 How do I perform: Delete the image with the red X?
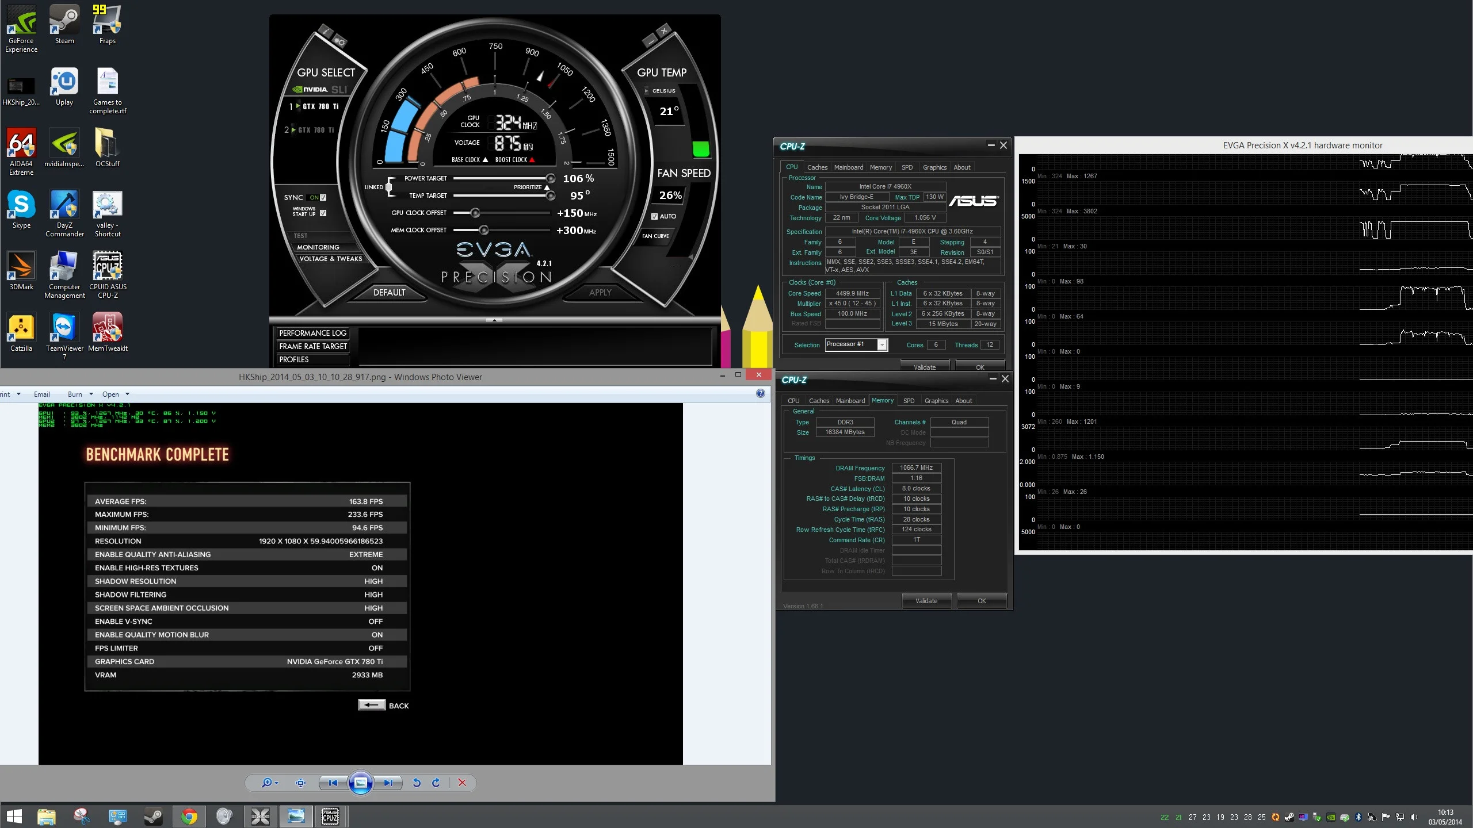[462, 783]
